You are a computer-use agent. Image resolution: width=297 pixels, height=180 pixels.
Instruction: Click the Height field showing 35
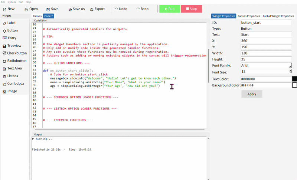(x=266, y=59)
